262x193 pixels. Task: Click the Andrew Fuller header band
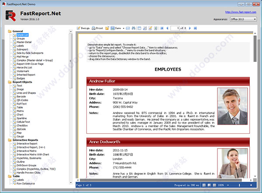click(168, 81)
